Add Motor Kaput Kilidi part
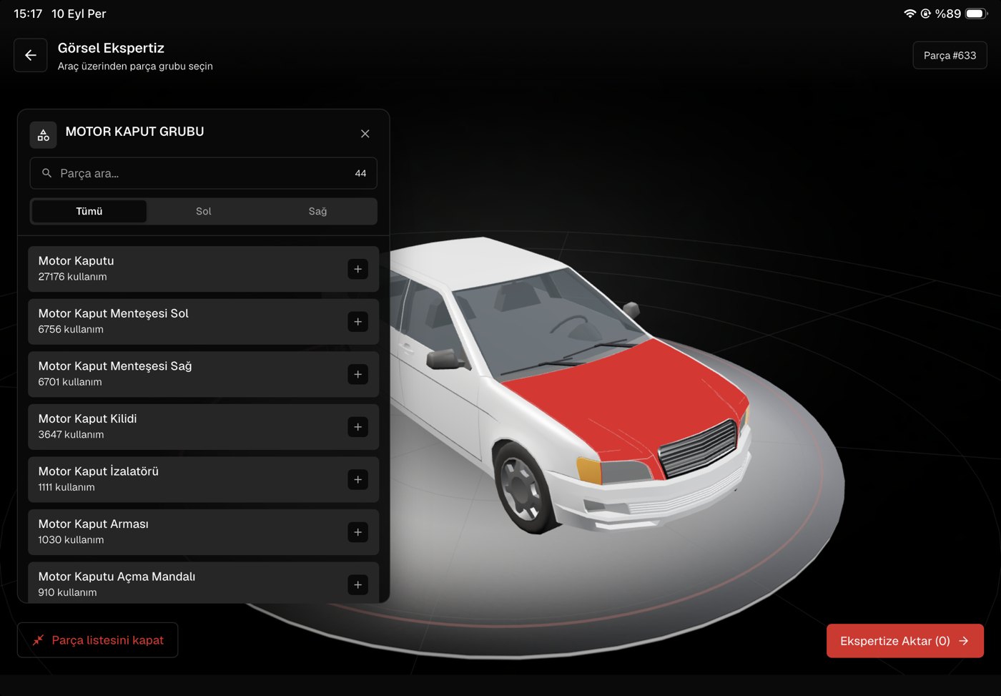Image resolution: width=1001 pixels, height=696 pixels. 358,427
